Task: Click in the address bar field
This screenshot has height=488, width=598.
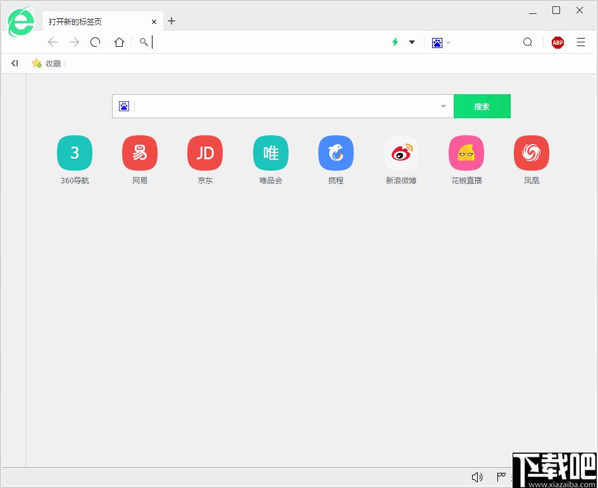Action: pos(267,42)
